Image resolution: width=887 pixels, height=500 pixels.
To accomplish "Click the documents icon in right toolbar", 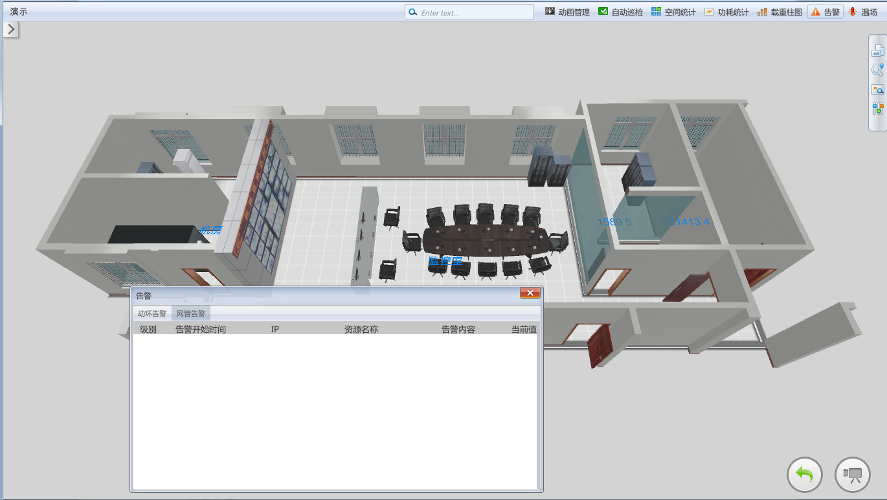I will pyautogui.click(x=877, y=51).
